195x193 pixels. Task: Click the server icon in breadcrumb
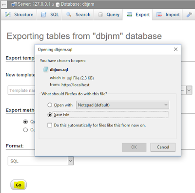14,4
